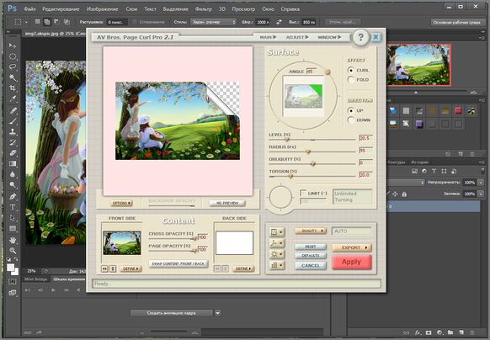Toggle Quick Mask mode icon
The height and width of the screenshot is (340, 490).
tap(13, 282)
